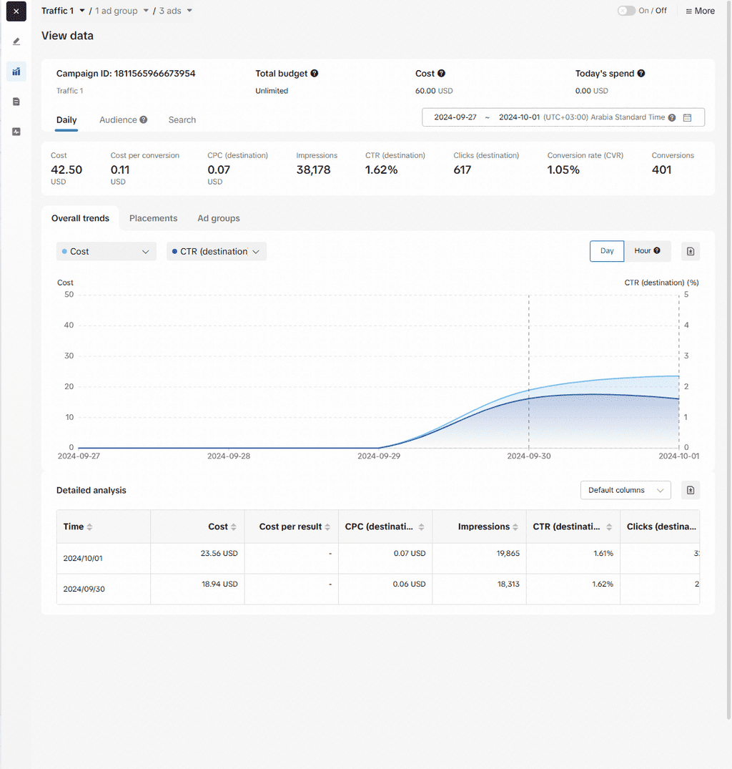Viewport: 732px width, 769px height.
Task: Export chart using the download icon
Action: (690, 251)
